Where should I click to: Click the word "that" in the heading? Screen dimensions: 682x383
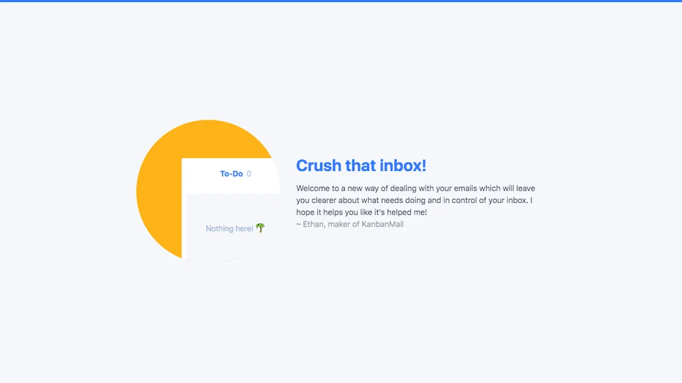click(x=360, y=166)
